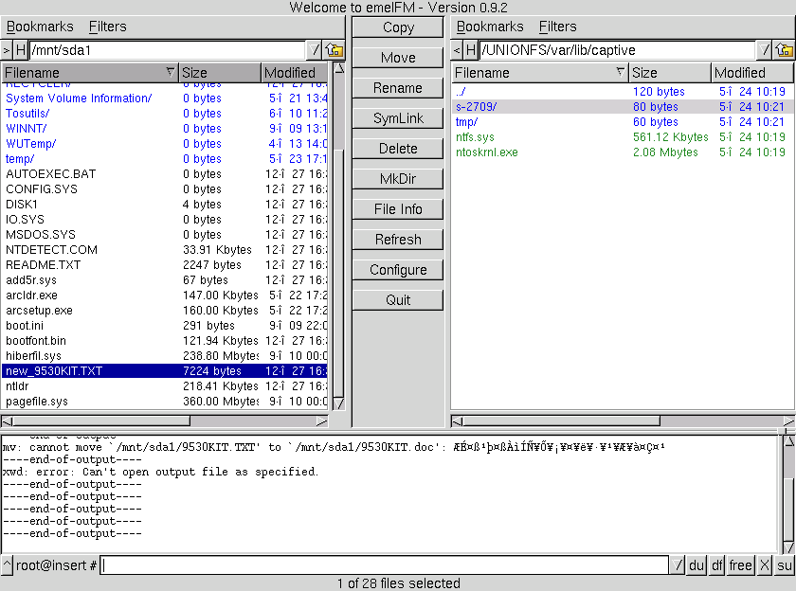
Task: Click the X button in command bar
Action: tap(765, 565)
